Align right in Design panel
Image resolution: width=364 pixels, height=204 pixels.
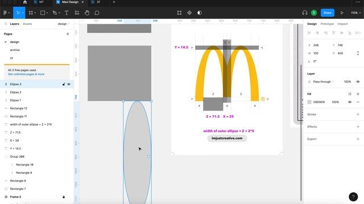(326, 33)
